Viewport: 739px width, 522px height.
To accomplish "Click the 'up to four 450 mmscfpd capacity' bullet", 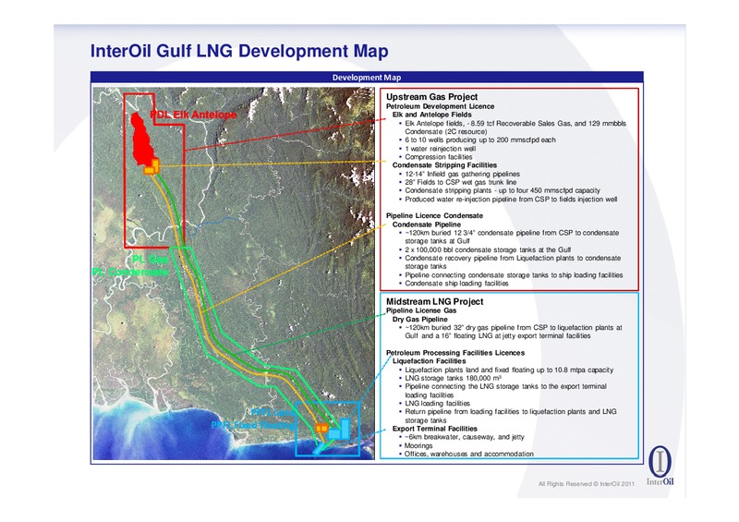I will pyautogui.click(x=500, y=190).
